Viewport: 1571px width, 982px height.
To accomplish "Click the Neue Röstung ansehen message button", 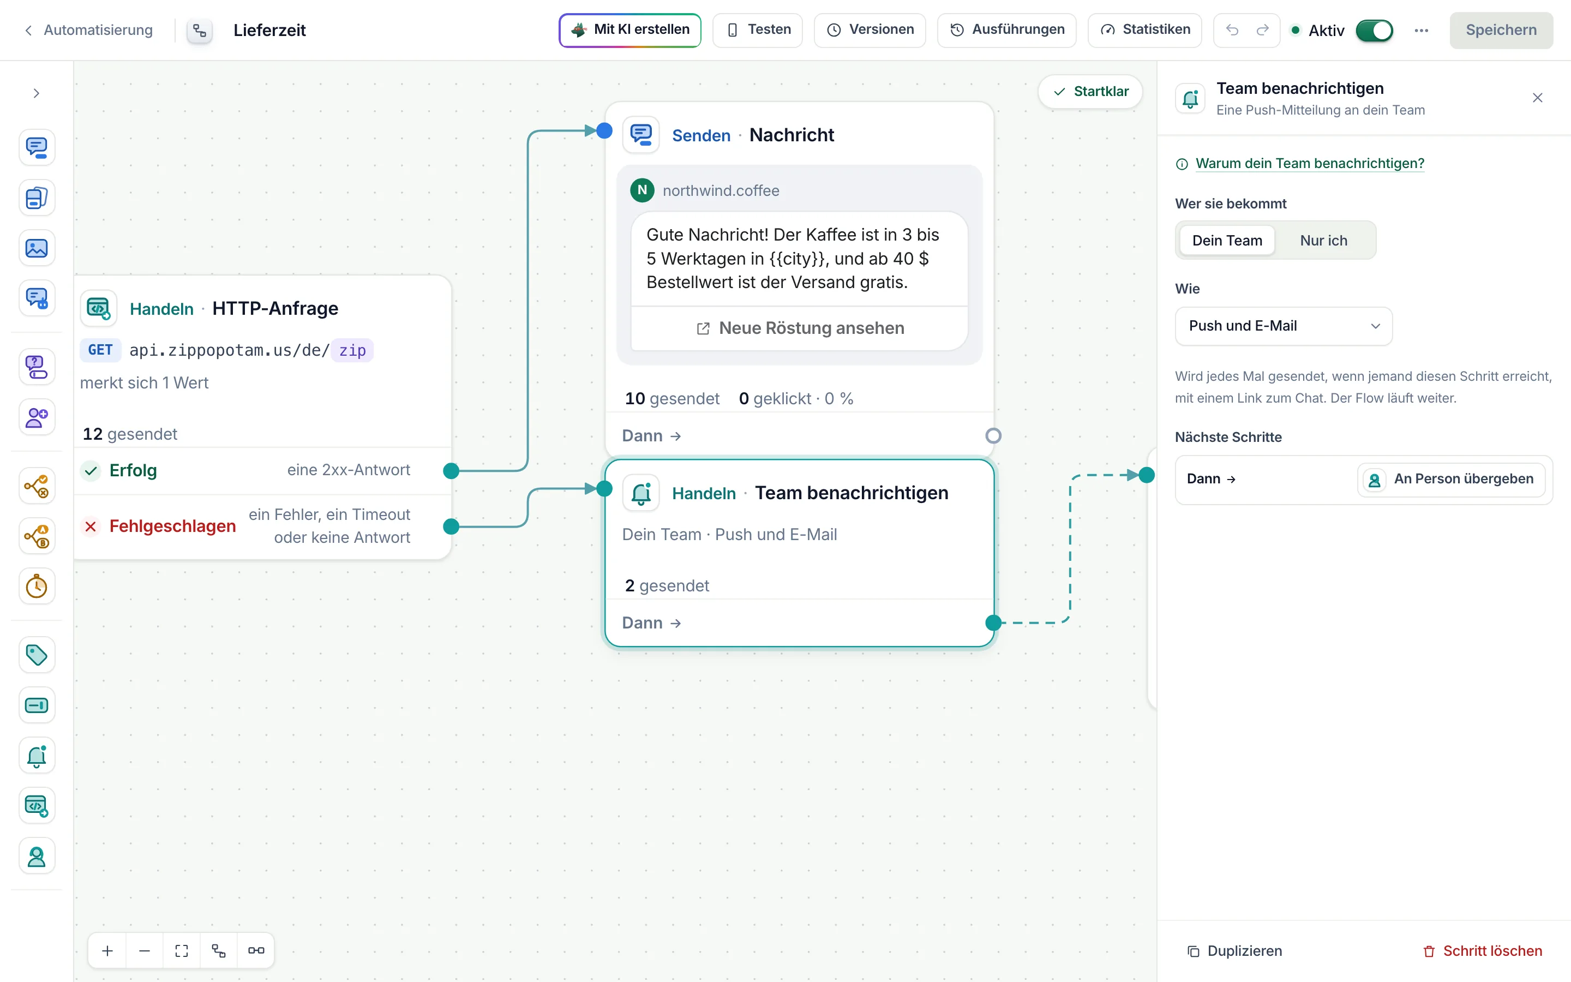I will 799,328.
